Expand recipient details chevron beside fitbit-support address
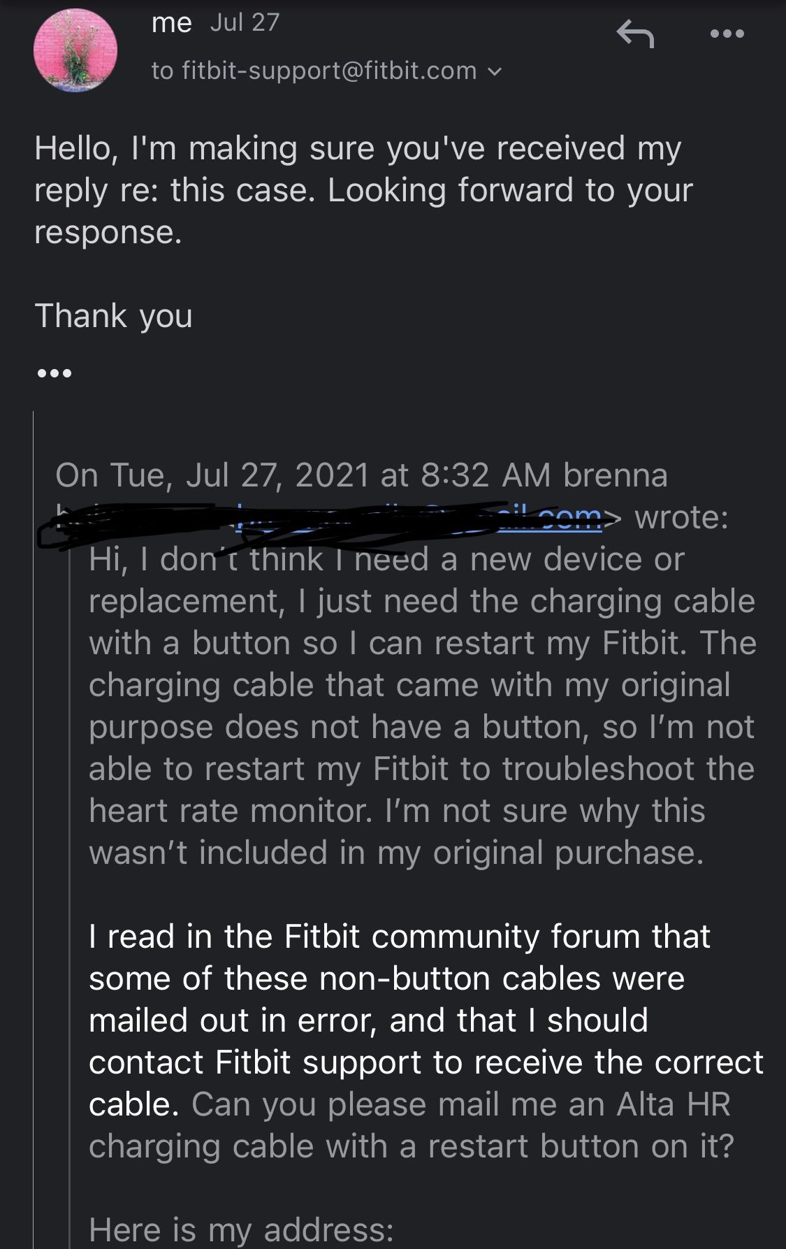786x1249 pixels. [x=494, y=71]
